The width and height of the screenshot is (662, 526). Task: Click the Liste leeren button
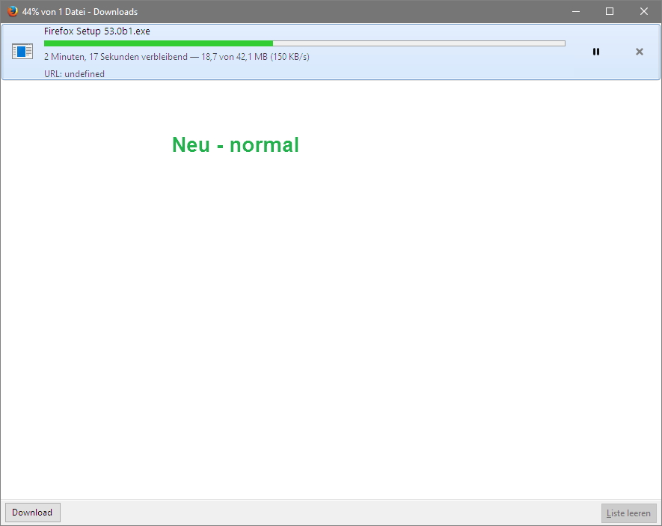point(628,513)
